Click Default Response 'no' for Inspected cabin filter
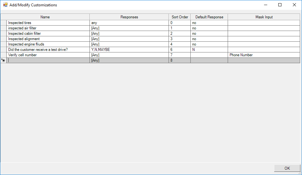302x175 pixels. click(x=209, y=33)
